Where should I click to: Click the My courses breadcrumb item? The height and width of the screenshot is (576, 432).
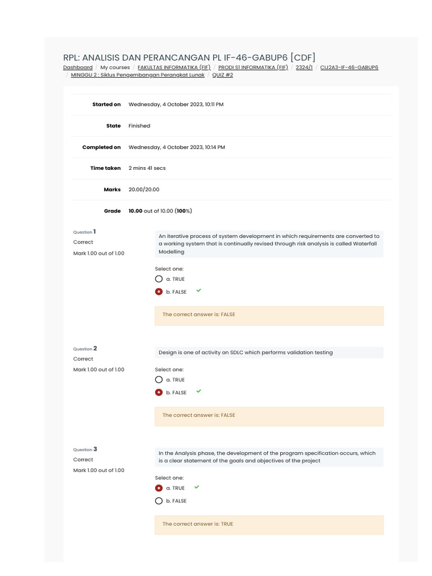[115, 67]
